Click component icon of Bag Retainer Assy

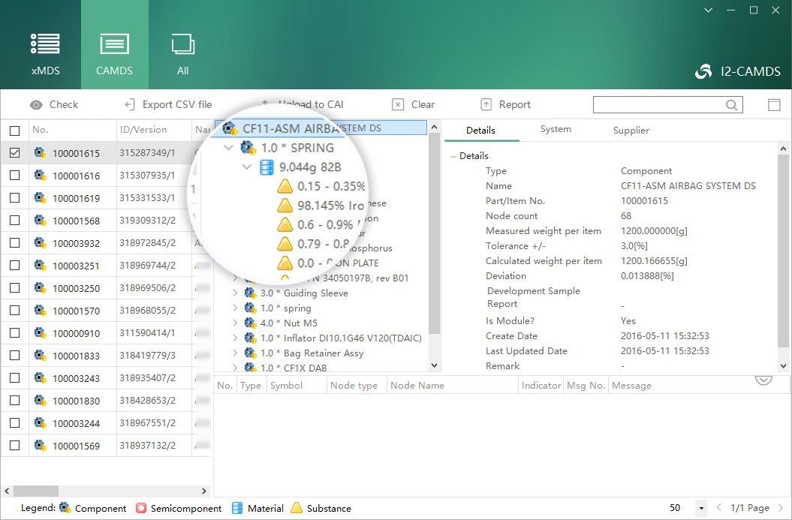(251, 353)
